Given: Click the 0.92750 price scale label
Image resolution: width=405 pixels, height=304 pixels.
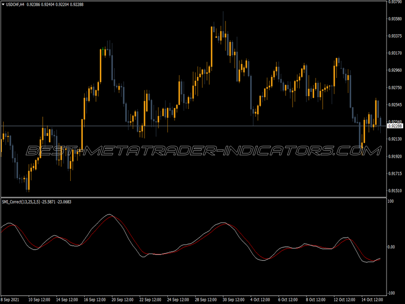Looking at the screenshot, I should pos(395,88).
